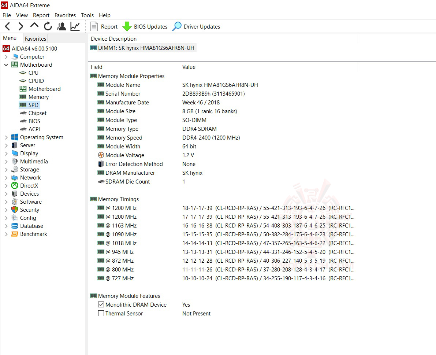Select the Module Voltage row

point(224,155)
